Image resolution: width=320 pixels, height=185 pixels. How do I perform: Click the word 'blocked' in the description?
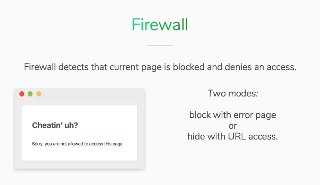(188, 67)
